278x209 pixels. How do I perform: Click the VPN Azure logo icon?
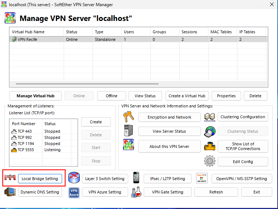tap(74, 192)
